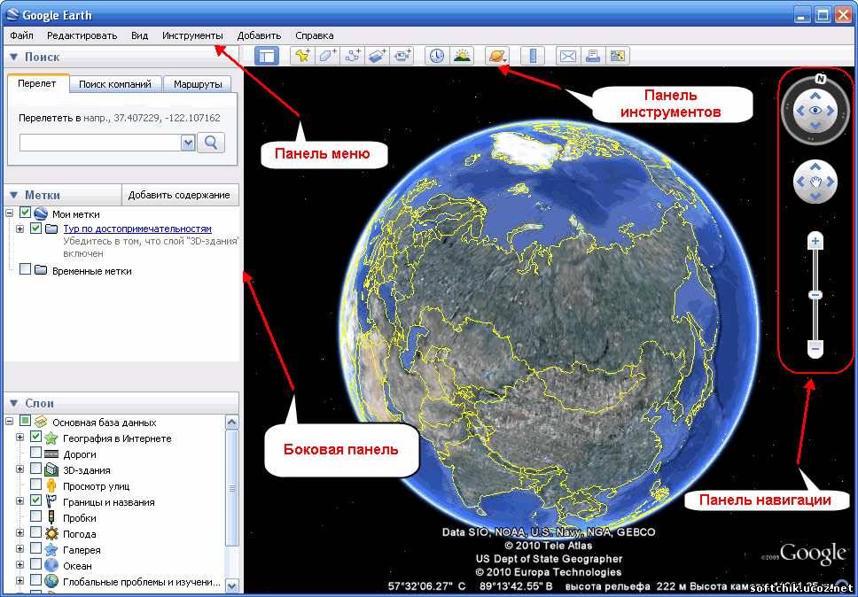
Task: Open the Справка menu
Action: click(x=315, y=35)
